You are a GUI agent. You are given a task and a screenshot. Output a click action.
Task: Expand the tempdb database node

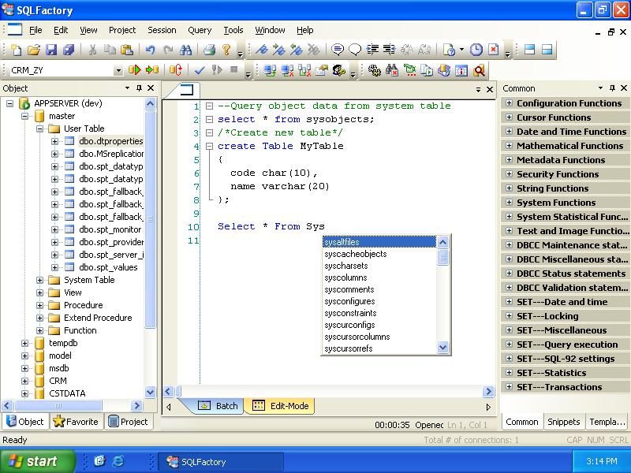pyautogui.click(x=25, y=343)
